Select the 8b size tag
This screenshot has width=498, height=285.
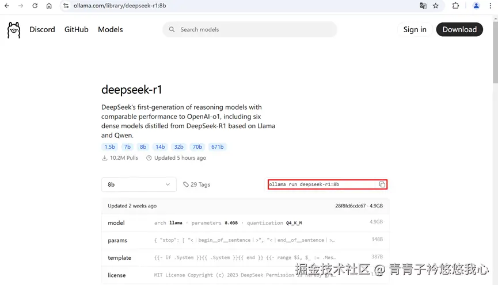pyautogui.click(x=143, y=147)
